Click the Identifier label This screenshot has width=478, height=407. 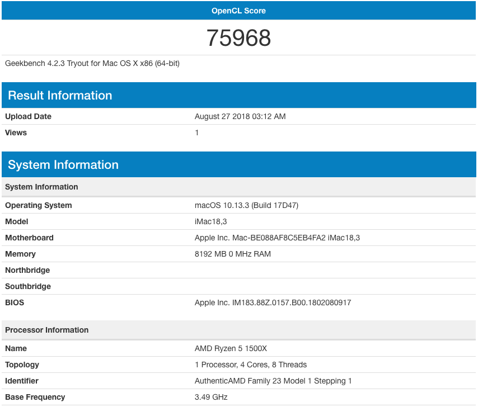click(x=22, y=381)
